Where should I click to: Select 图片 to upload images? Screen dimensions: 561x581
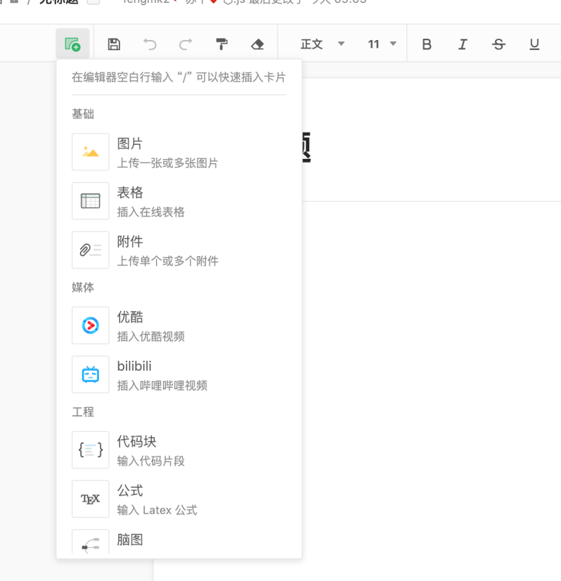click(x=179, y=152)
